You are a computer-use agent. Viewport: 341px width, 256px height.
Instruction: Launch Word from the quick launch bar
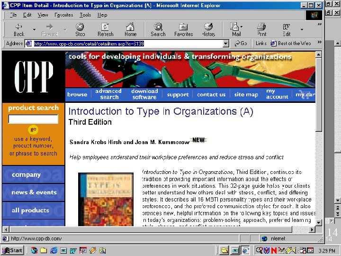click(73, 251)
